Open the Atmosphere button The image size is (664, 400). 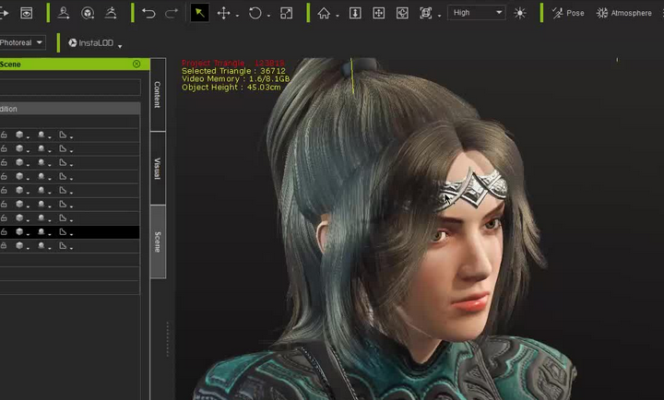tap(623, 13)
